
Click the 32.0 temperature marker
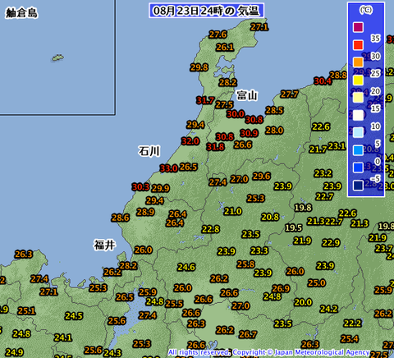pos(190,141)
